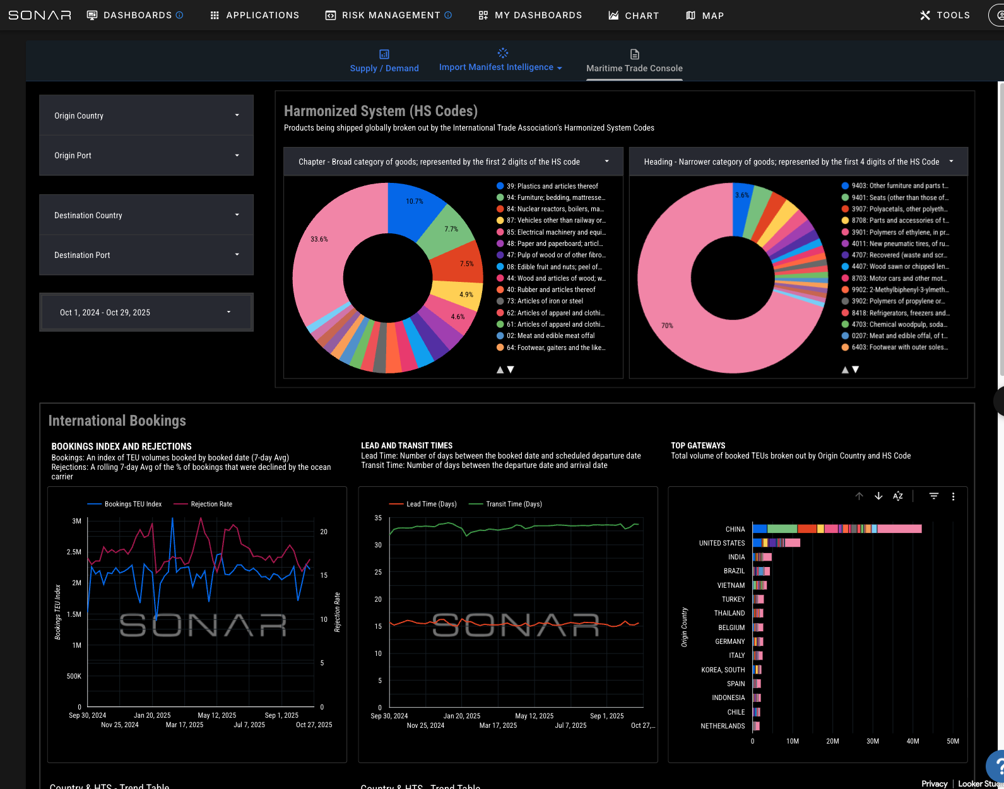Viewport: 1004px width, 789px height.
Task: Open the filter icon in Top Gateways
Action: coord(934,496)
